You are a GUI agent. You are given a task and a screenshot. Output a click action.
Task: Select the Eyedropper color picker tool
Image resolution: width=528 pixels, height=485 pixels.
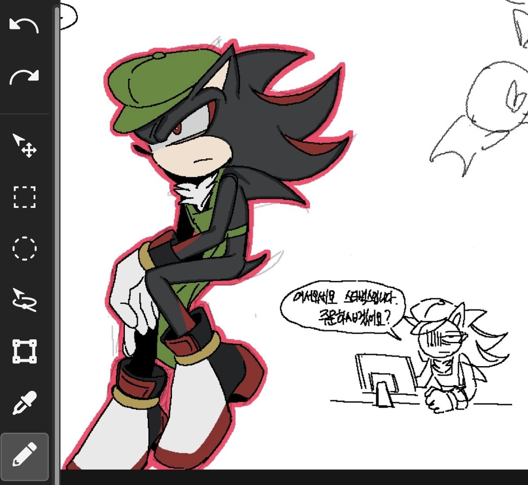click(x=24, y=402)
